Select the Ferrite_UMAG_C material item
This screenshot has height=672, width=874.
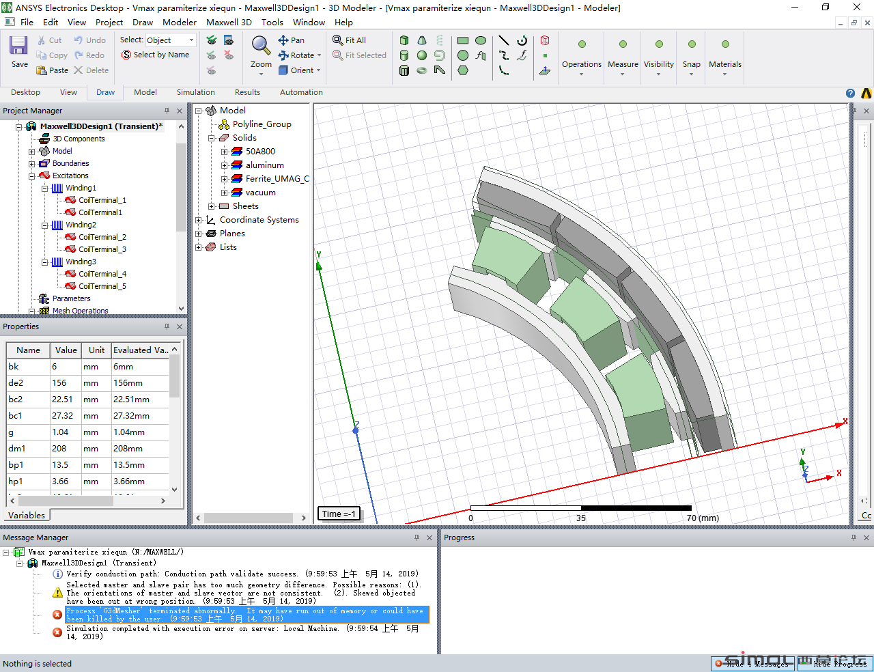point(277,179)
